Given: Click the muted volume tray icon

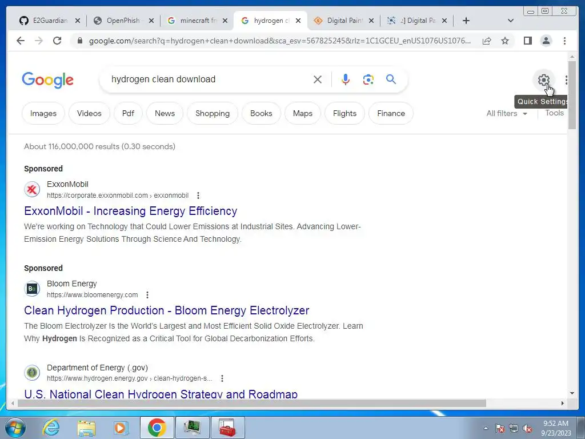Looking at the screenshot, I should point(527,429).
